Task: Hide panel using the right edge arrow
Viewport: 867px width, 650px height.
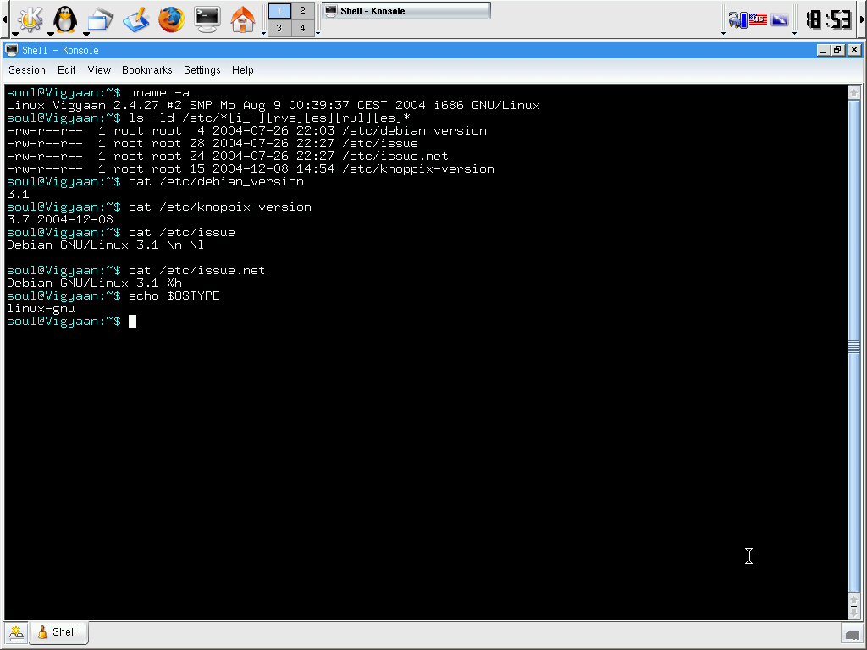Action: (863, 19)
